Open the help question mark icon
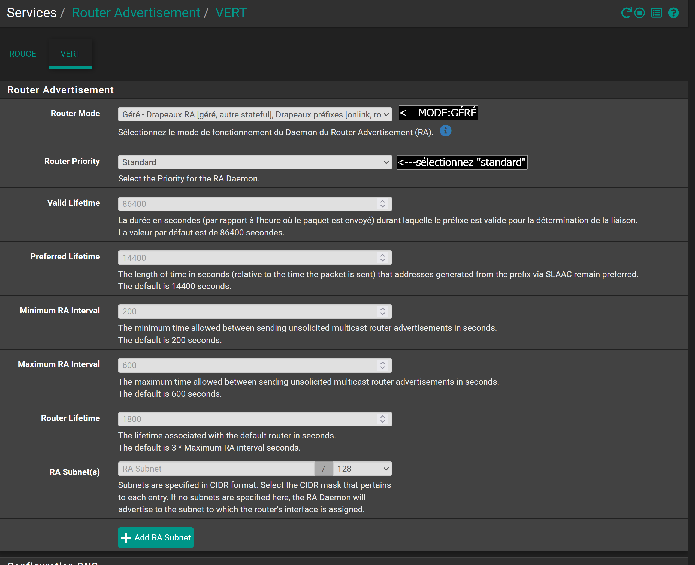 pos(673,13)
